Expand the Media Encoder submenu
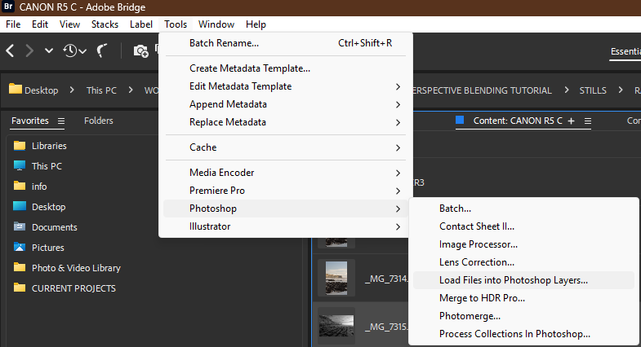This screenshot has width=641, height=347. pos(286,173)
